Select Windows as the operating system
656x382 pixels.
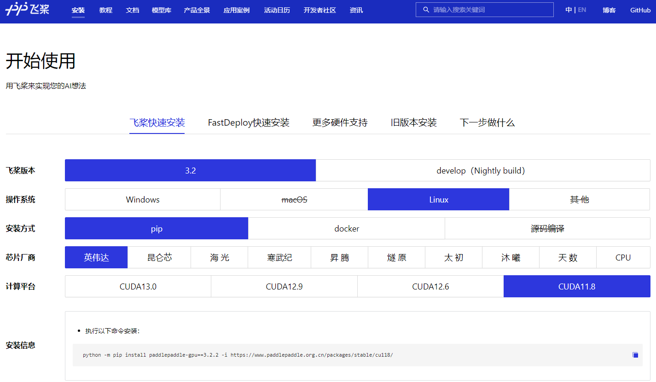click(142, 199)
